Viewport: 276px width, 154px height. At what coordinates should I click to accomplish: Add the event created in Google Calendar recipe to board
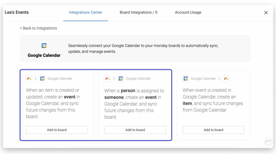coord(213,130)
